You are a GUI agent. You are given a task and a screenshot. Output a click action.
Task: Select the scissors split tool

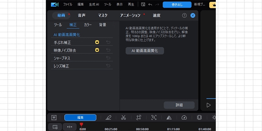pos(123,118)
